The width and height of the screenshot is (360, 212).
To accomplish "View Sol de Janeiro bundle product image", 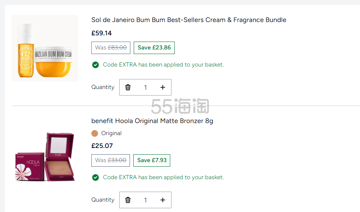I will pyautogui.click(x=45, y=48).
